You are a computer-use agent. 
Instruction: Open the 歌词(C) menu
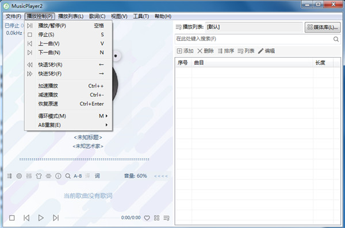[97, 17]
